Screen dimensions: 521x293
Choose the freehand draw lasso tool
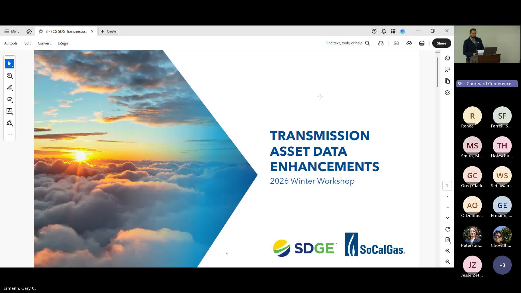pyautogui.click(x=9, y=99)
